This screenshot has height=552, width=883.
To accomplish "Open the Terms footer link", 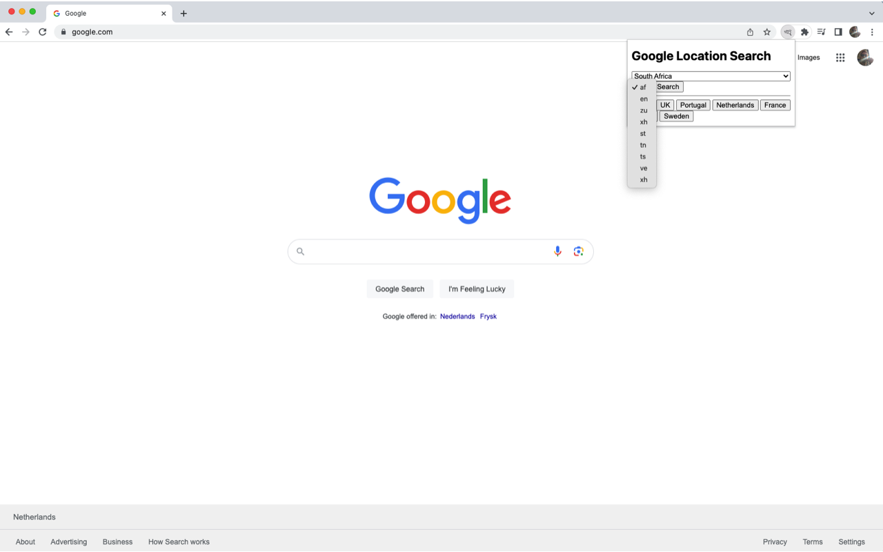I will (813, 542).
